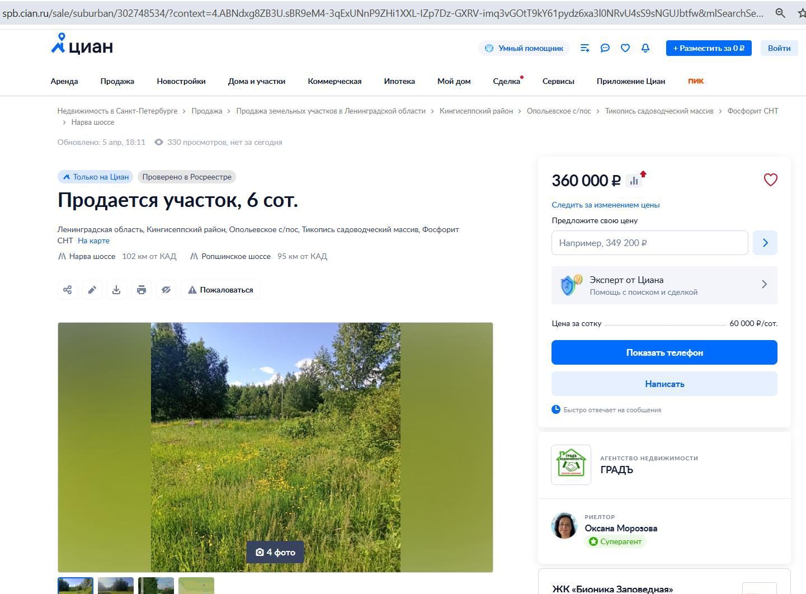
Task: Toggle favorite heart next to the price
Action: 771,180
